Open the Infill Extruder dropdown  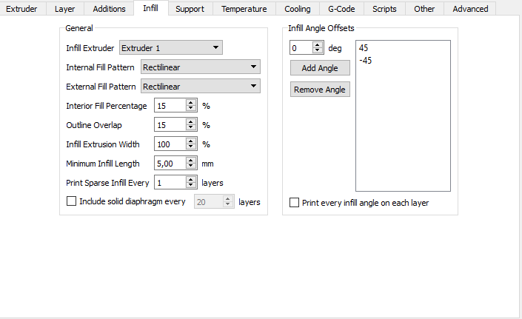point(170,48)
